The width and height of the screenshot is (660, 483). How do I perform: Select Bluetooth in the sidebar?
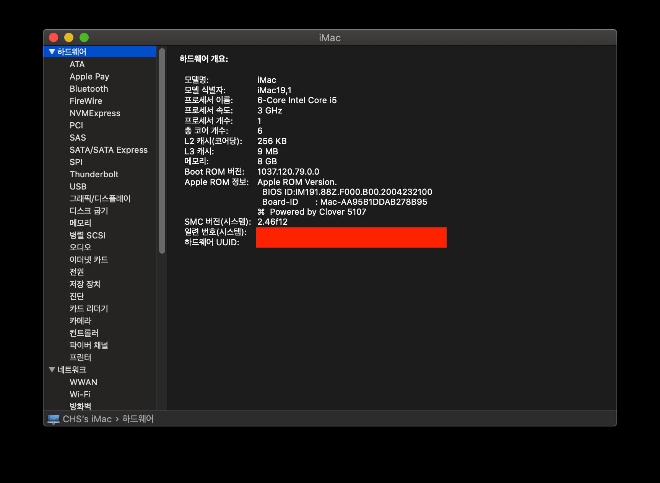click(89, 89)
